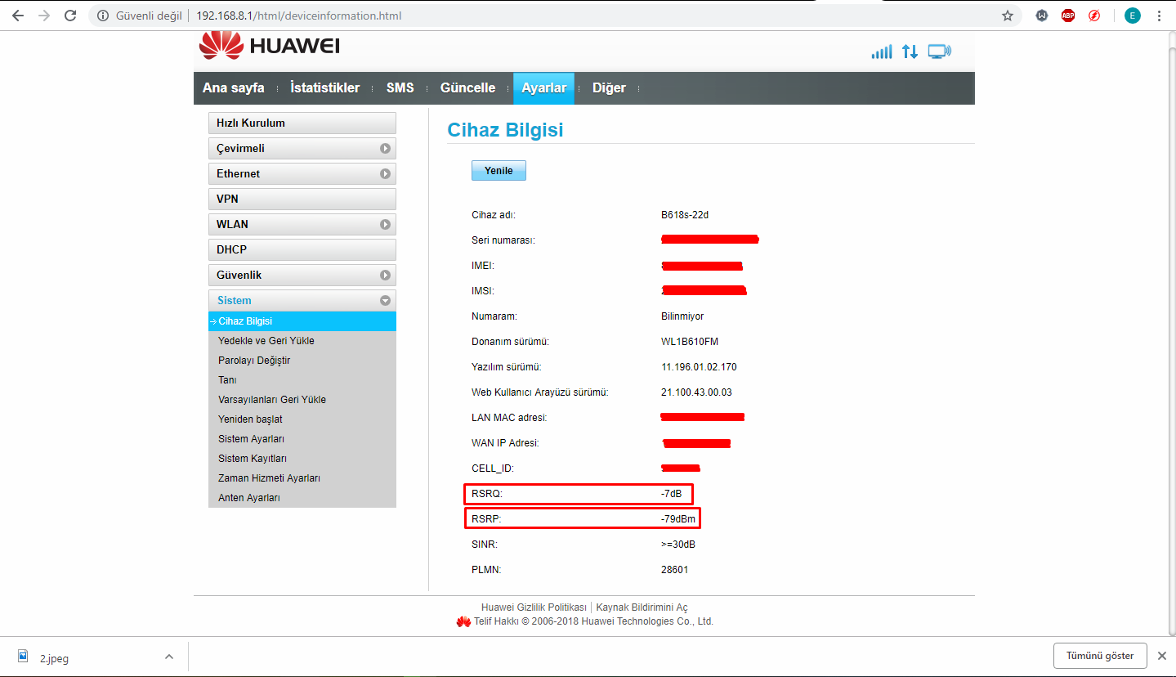
Task: Click the red lightning extension icon
Action: (1094, 16)
